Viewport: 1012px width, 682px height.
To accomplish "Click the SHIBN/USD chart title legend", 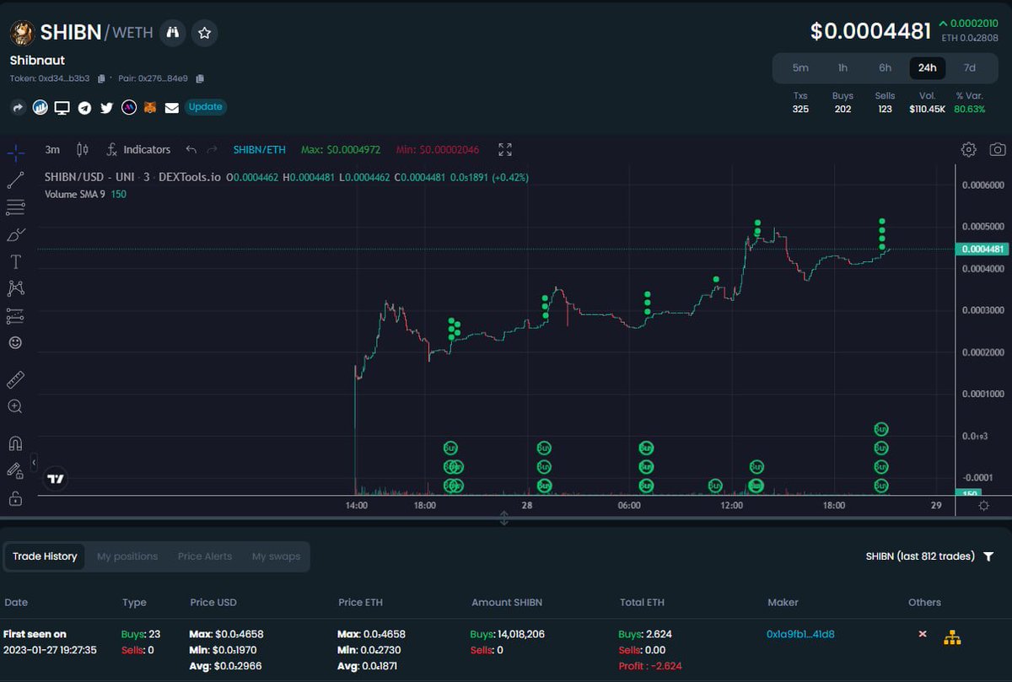I will coord(132,177).
